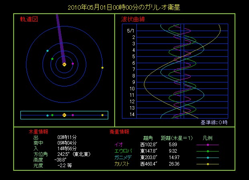Click the date 10 row in wave chart
Viewport: 249px width, 180px height.
point(131,88)
